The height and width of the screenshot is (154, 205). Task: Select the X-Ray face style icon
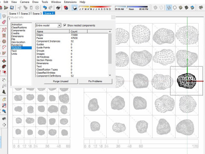[x=155, y=8]
